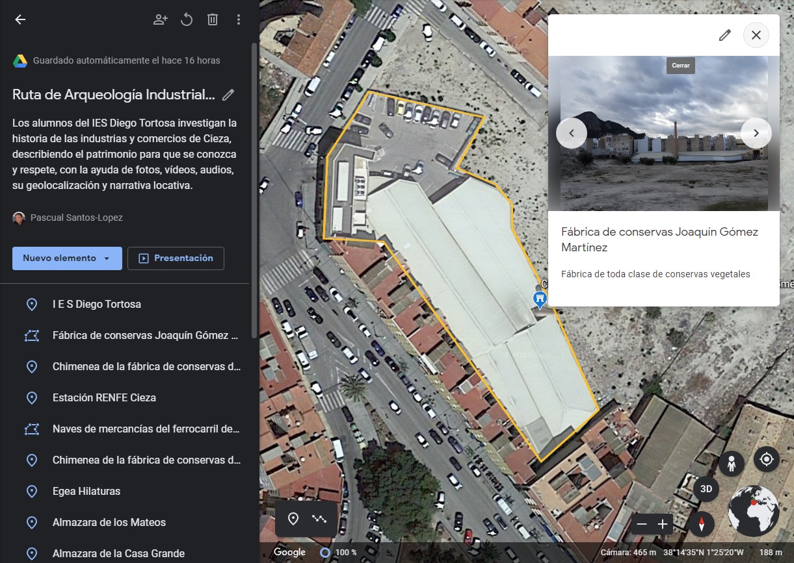Activate Street View pegman
This screenshot has width=794, height=563.
[732, 464]
